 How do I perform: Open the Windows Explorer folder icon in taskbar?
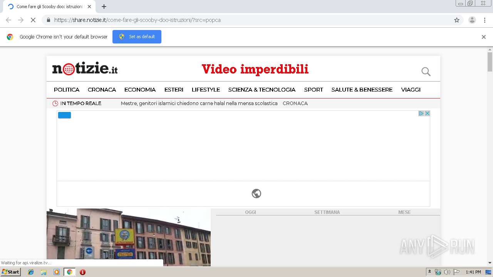point(44,272)
